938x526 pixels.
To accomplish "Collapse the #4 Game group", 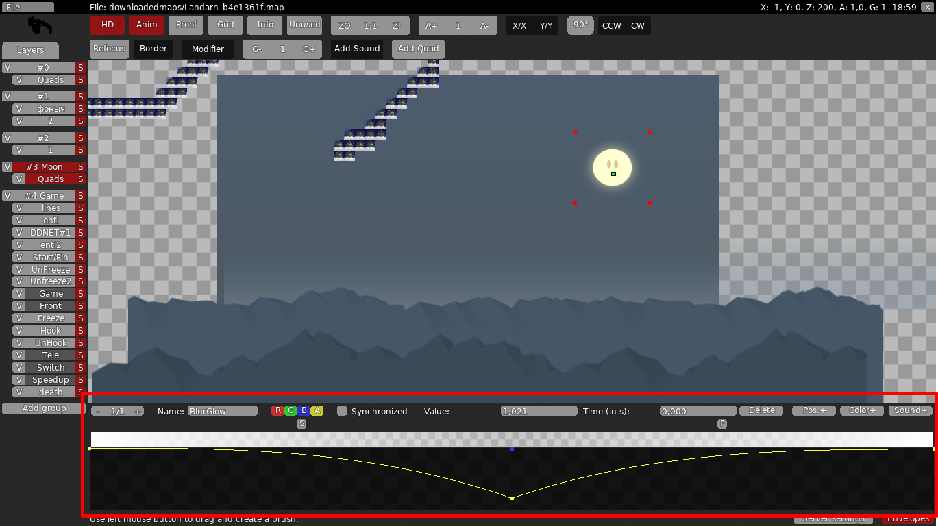I will (x=44, y=196).
